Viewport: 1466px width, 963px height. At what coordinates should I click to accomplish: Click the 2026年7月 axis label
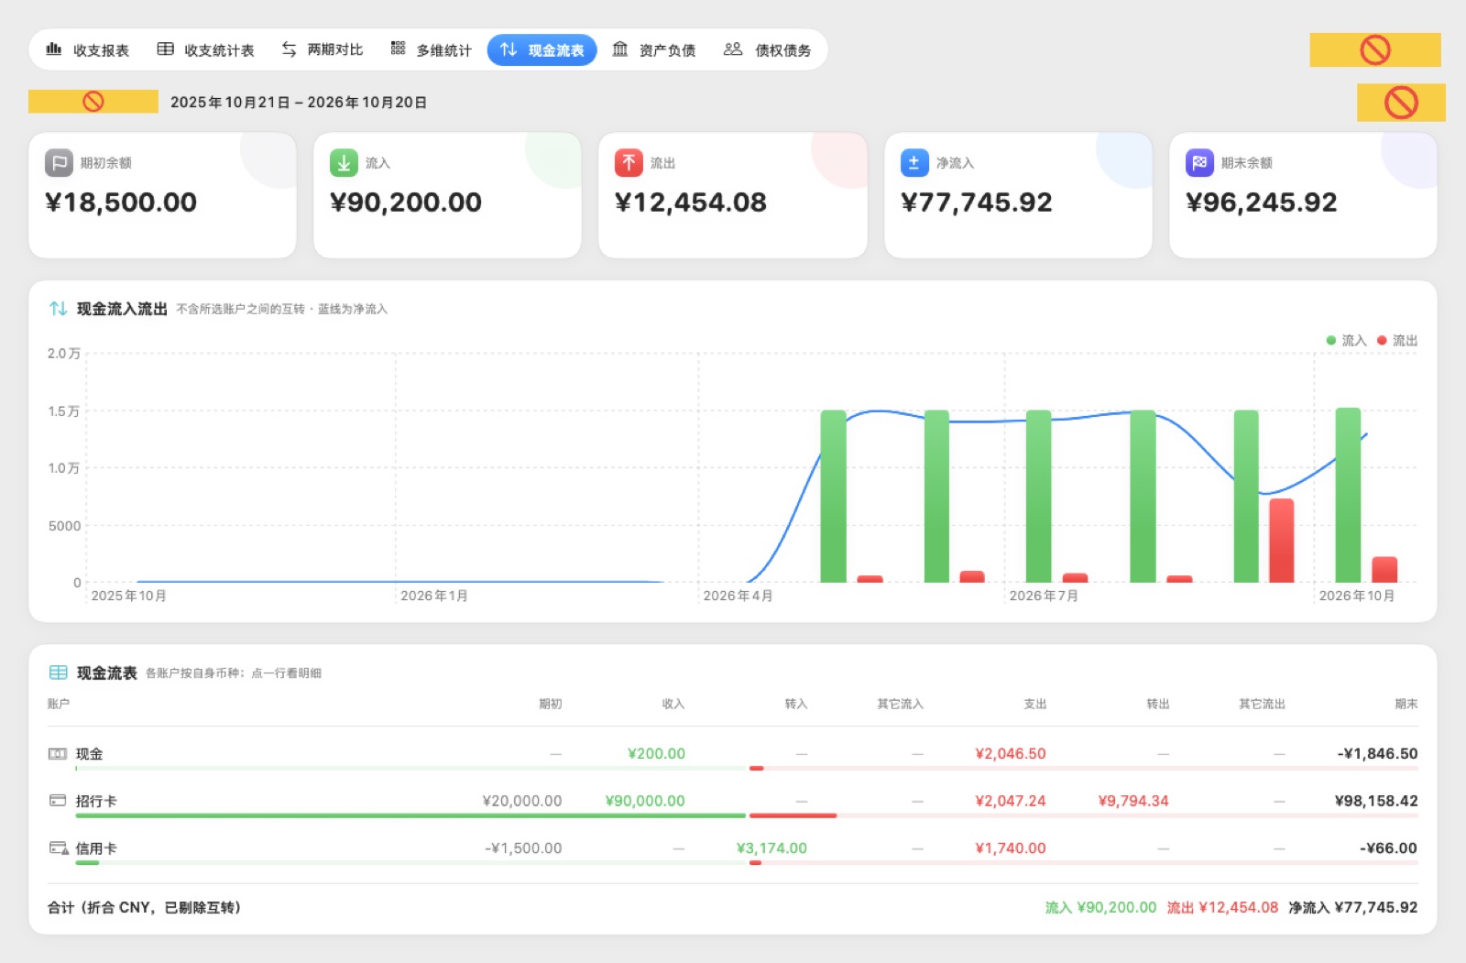tap(1044, 596)
